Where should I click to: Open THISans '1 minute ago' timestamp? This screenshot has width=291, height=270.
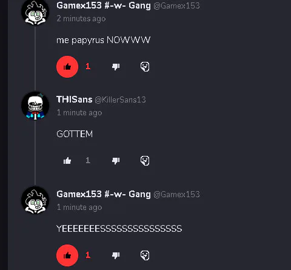coord(79,113)
